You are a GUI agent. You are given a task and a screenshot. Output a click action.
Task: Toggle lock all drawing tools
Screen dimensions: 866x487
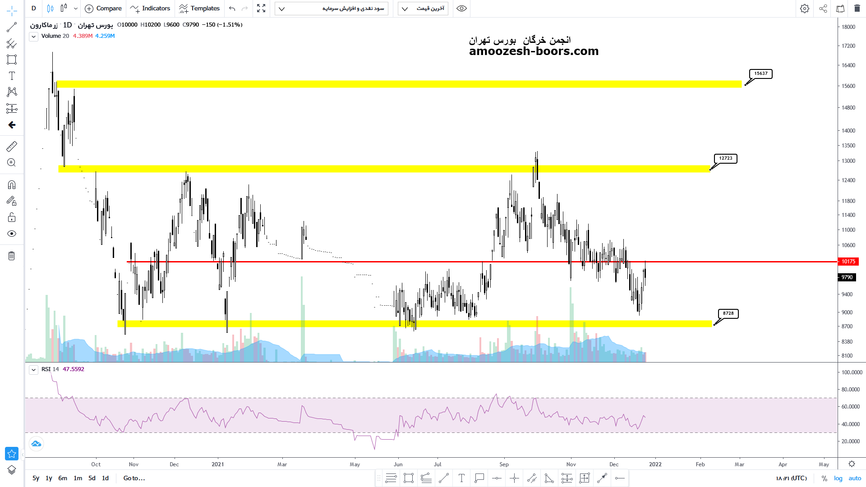tap(12, 218)
